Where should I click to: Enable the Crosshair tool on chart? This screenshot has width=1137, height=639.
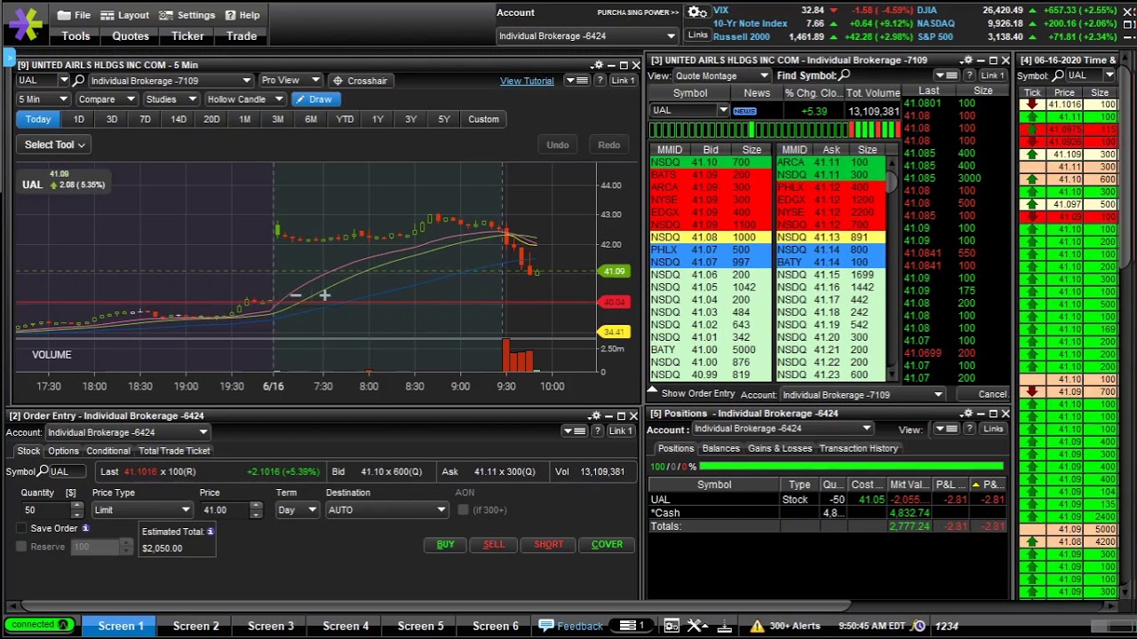tap(359, 81)
